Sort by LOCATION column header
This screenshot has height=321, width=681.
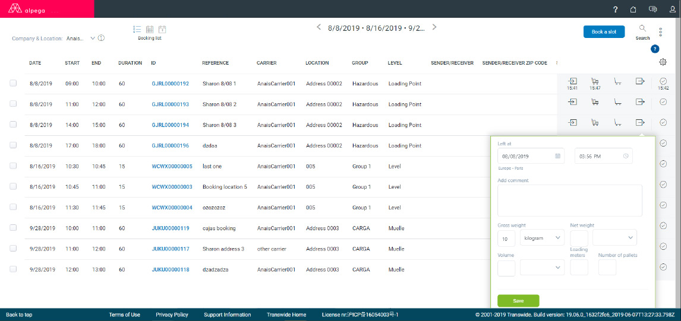[x=317, y=63]
